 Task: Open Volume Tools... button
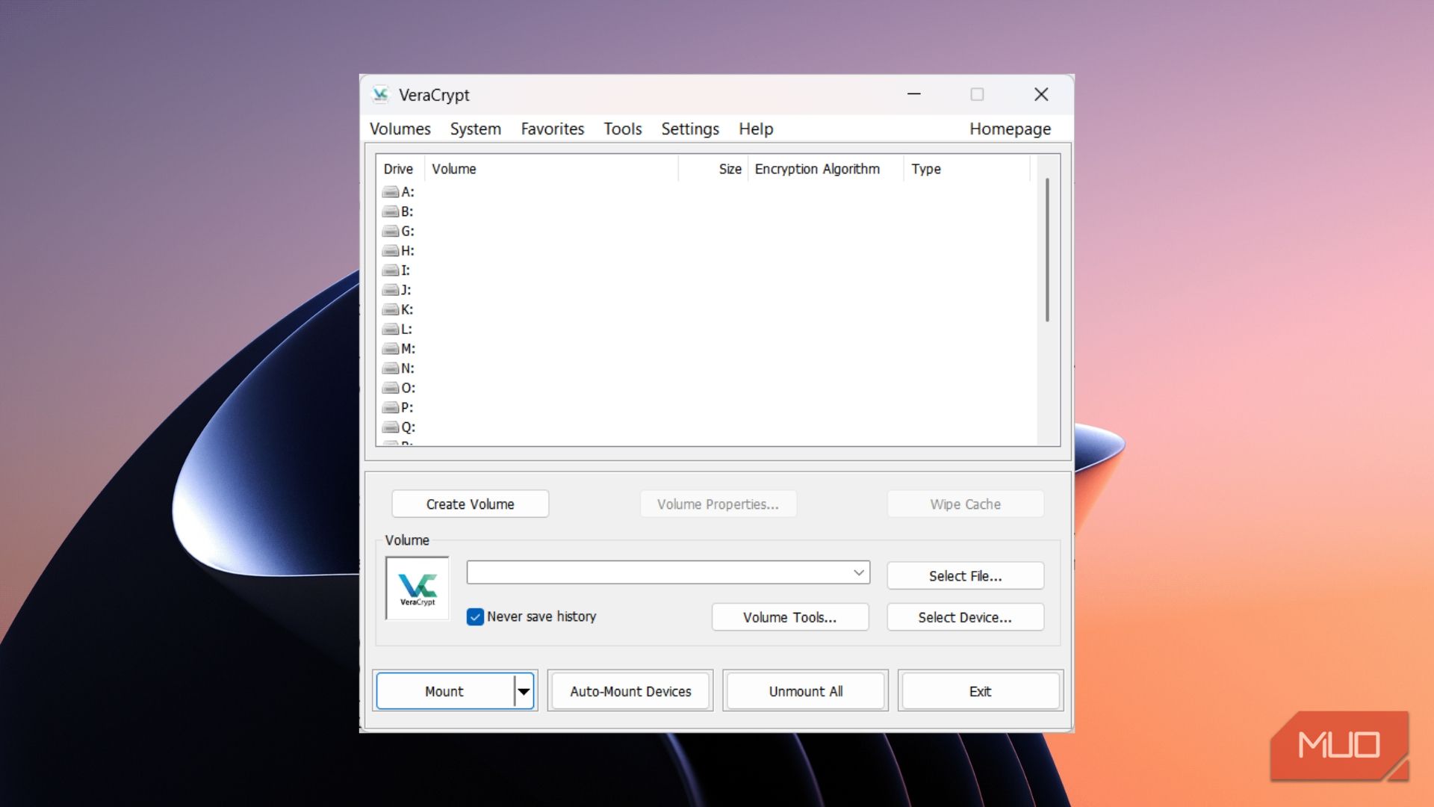(790, 617)
